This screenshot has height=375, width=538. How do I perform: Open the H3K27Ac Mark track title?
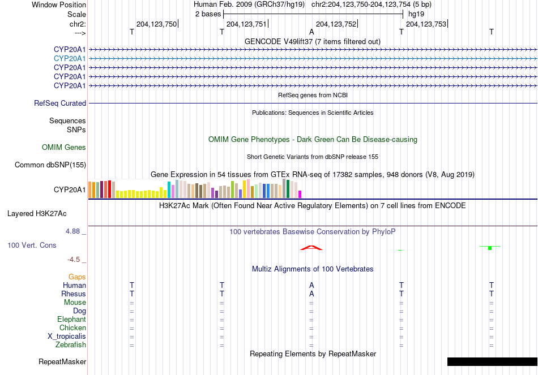312,206
